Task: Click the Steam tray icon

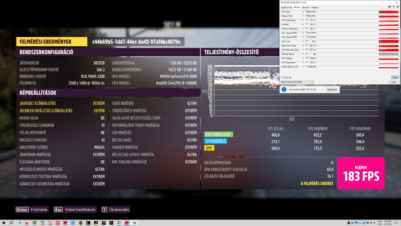Action: pos(356,222)
